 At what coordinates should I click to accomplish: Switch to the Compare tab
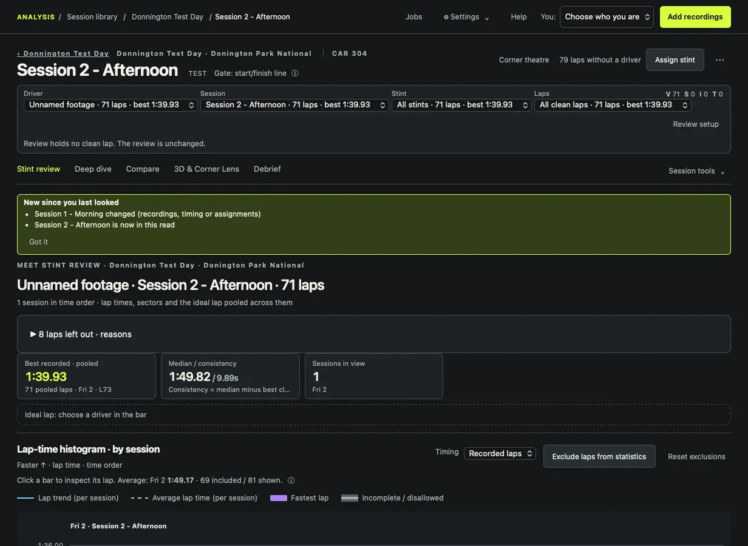click(x=143, y=169)
